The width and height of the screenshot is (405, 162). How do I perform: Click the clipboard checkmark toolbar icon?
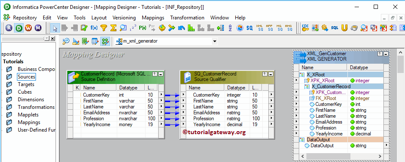point(84,28)
